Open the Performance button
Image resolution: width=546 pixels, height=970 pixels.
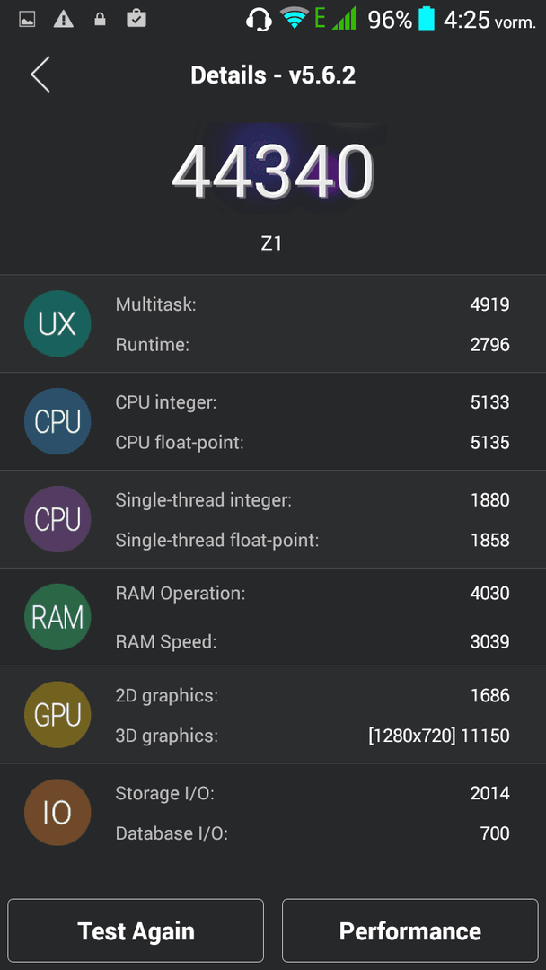point(410,930)
